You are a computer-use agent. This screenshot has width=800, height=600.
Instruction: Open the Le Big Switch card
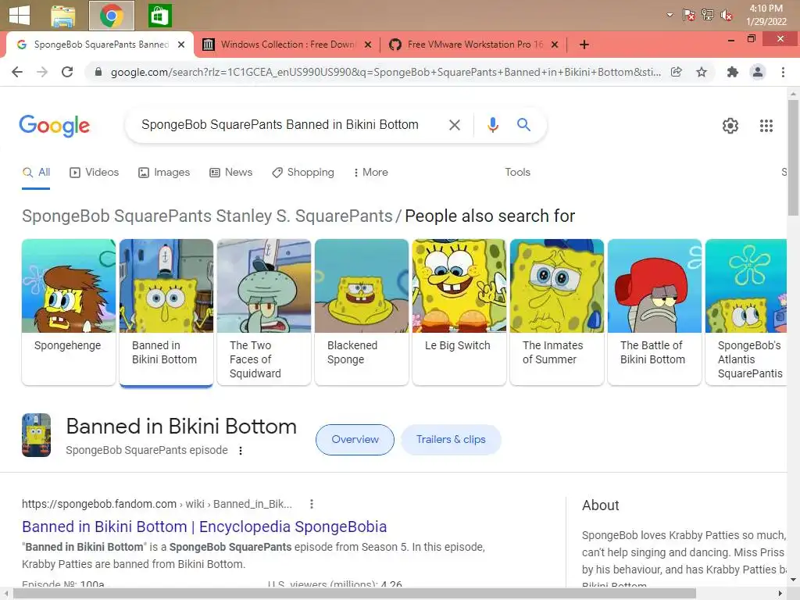click(459, 312)
